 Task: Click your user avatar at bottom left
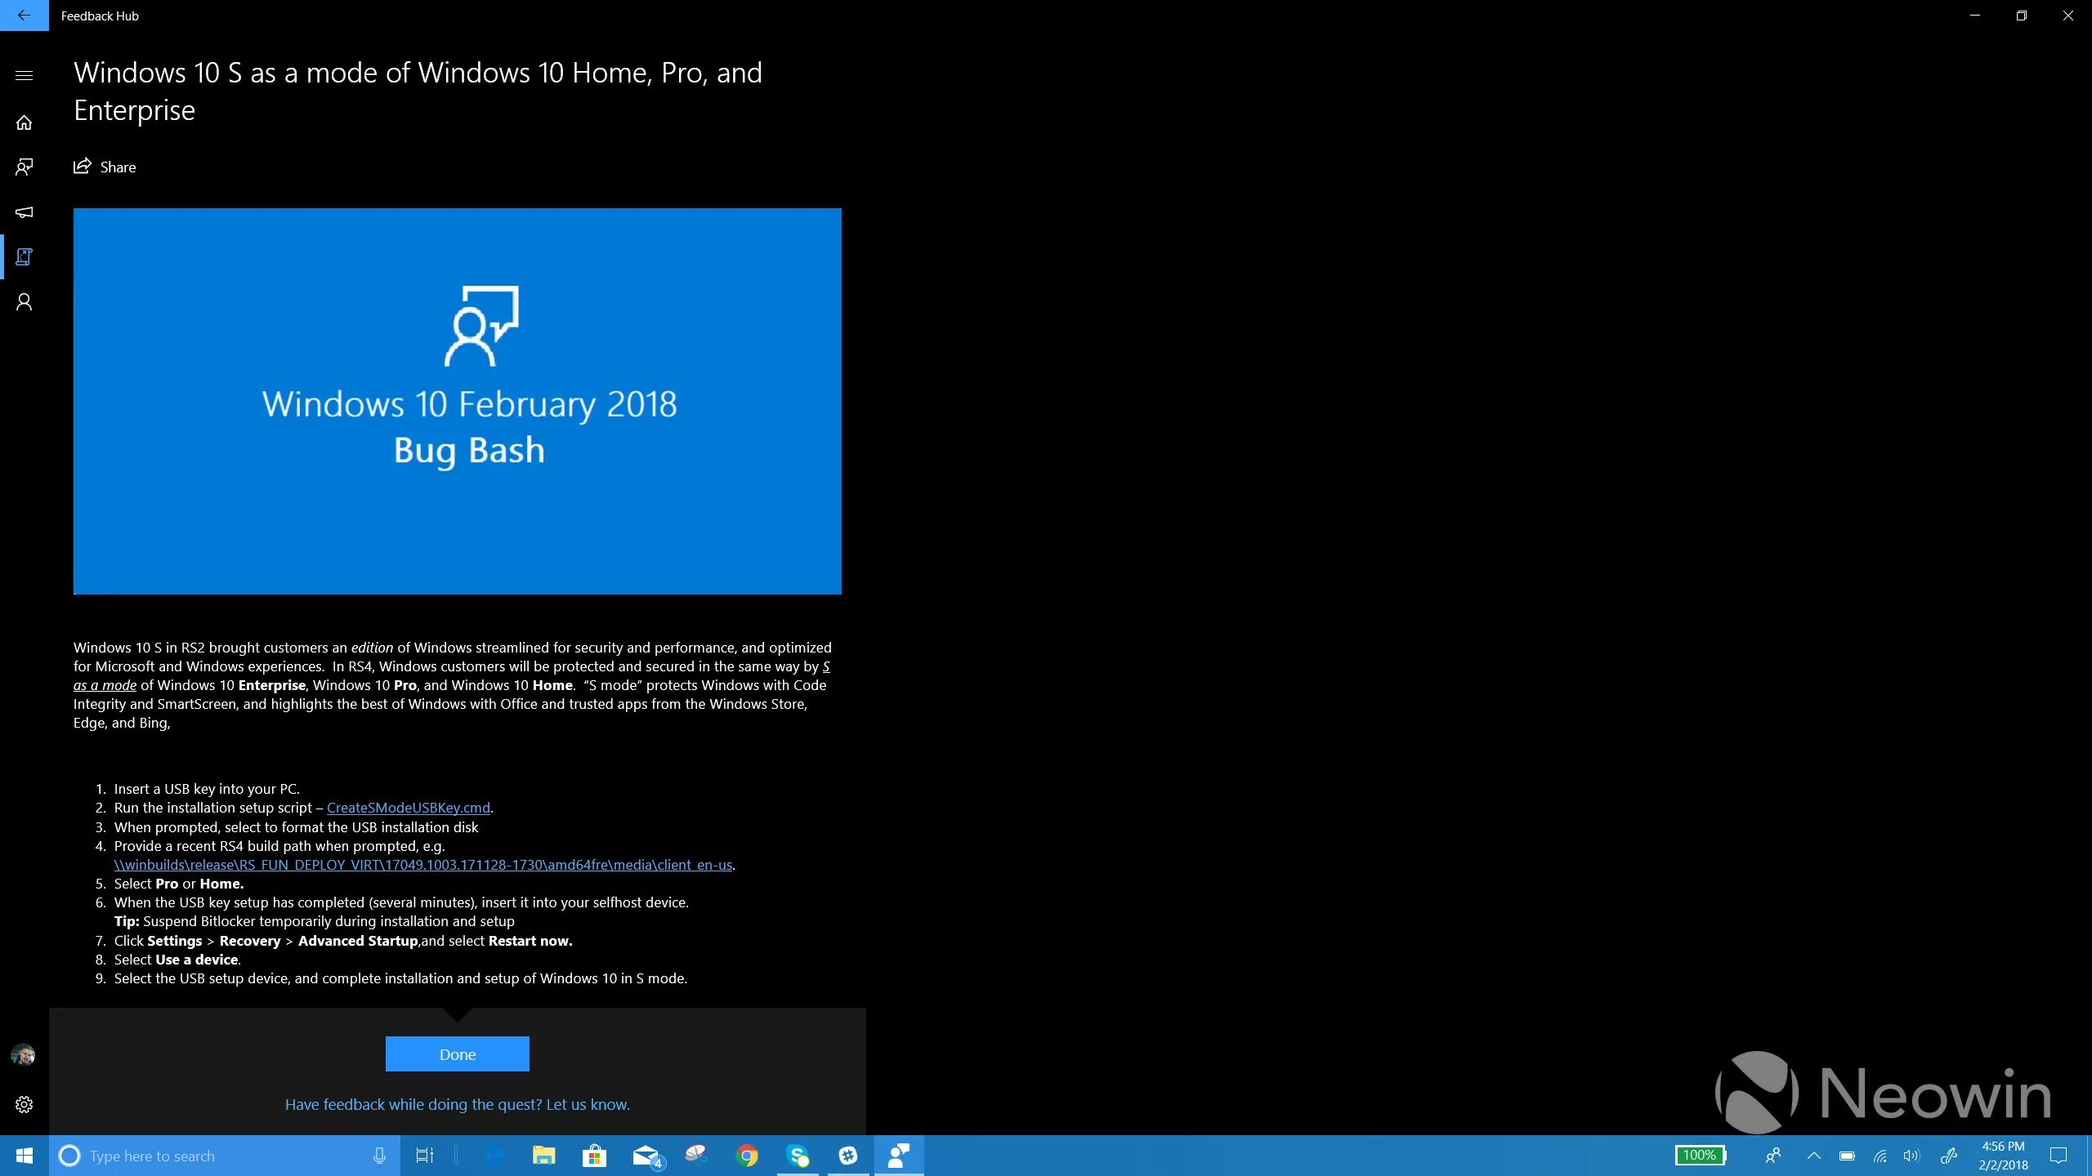tap(22, 1054)
